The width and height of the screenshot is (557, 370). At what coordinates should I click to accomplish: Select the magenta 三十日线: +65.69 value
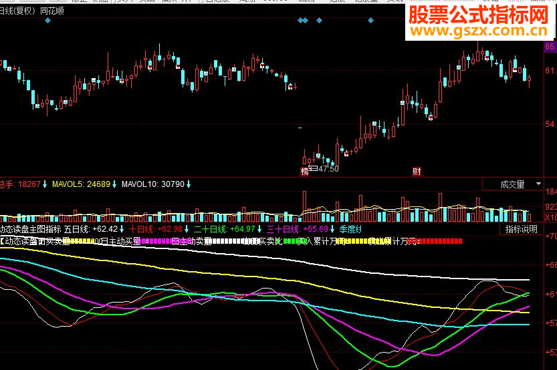[x=298, y=229]
